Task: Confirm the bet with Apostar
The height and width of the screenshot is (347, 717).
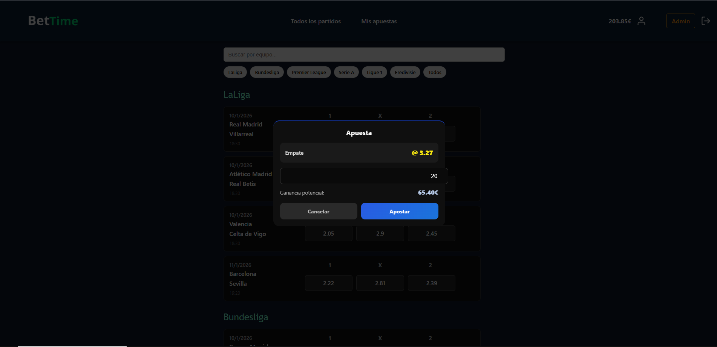Action: pyautogui.click(x=399, y=211)
